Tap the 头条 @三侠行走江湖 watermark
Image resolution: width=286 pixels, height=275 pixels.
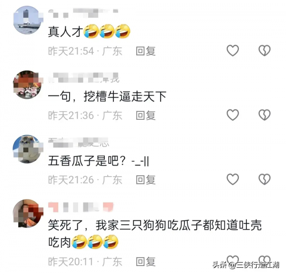[x=245, y=265]
